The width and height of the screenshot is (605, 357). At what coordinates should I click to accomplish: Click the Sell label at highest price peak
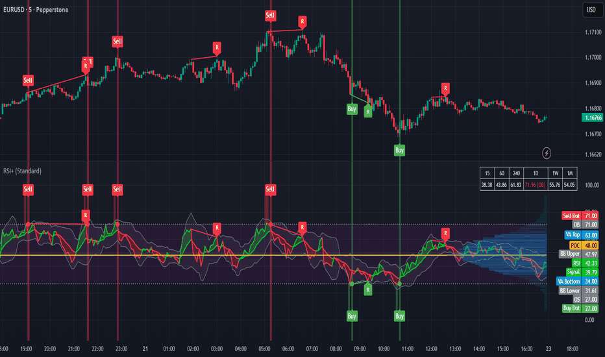point(270,16)
